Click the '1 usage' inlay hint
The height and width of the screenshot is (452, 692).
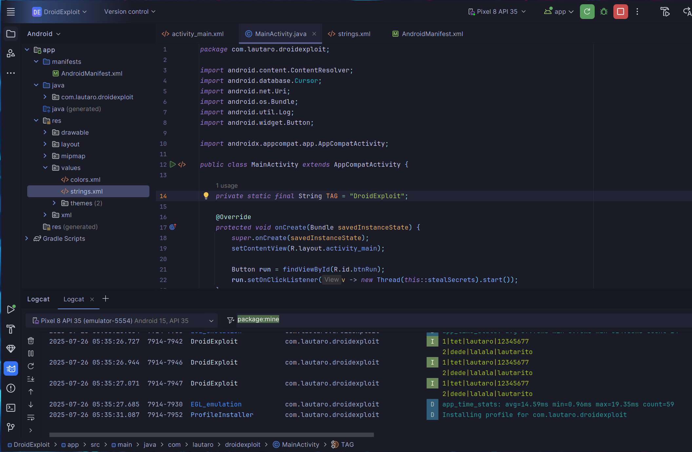[x=227, y=185]
